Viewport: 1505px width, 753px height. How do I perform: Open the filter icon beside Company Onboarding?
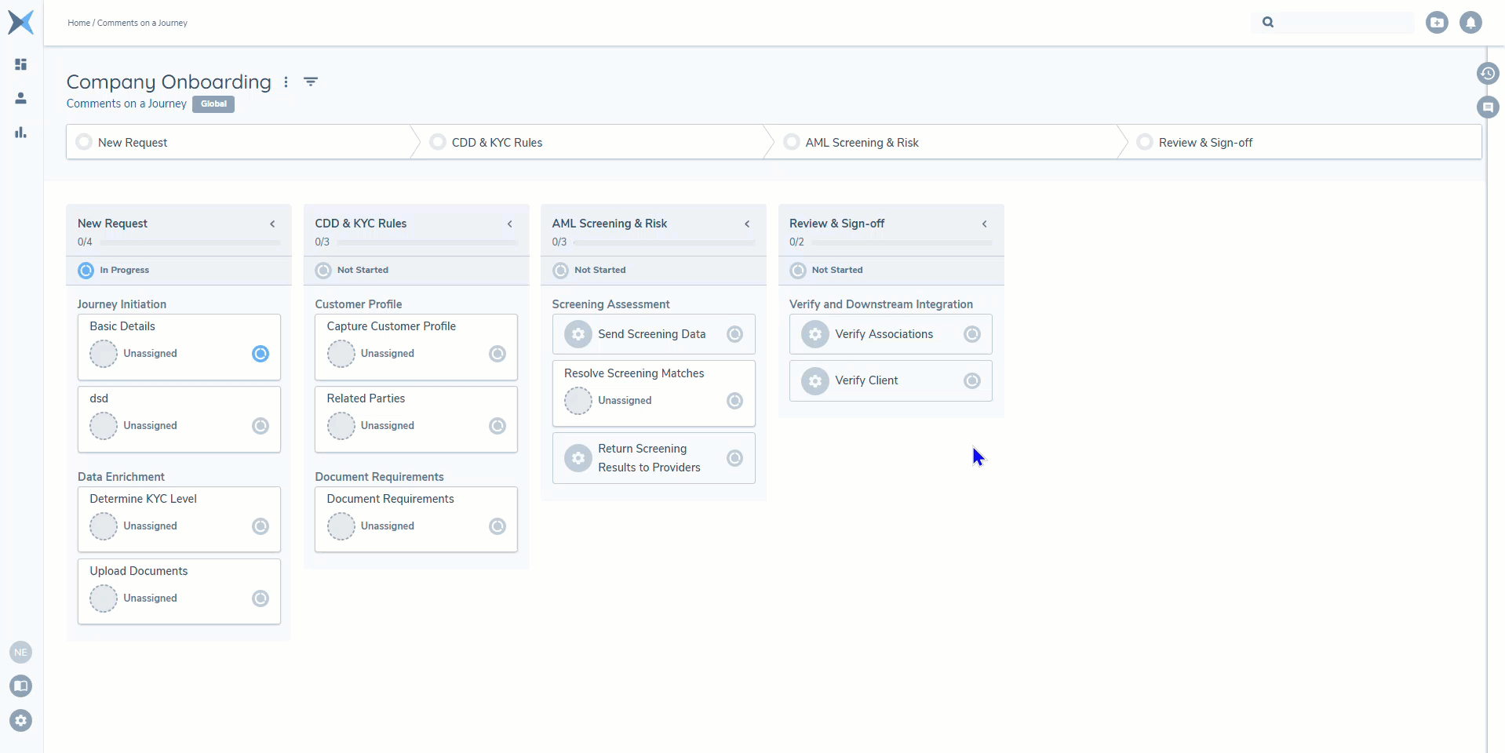coord(311,82)
